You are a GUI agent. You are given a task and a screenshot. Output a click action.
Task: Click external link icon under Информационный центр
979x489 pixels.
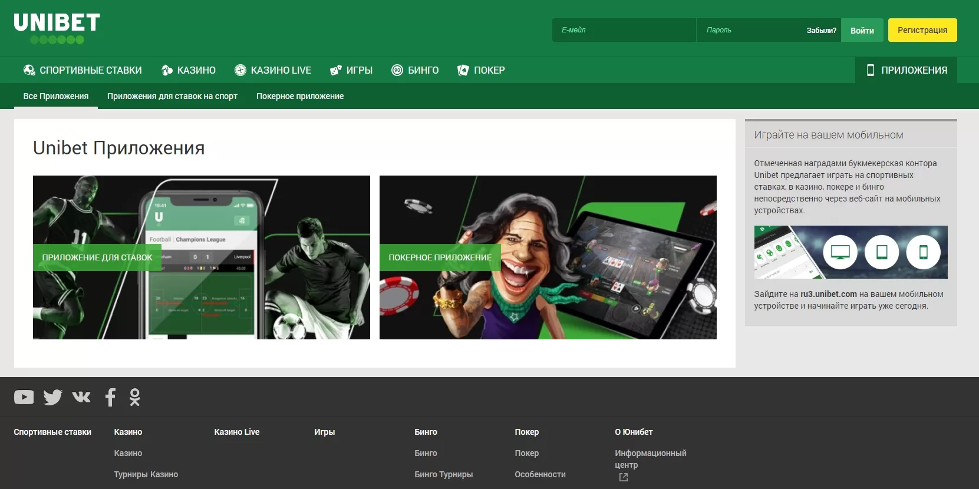coord(624,477)
